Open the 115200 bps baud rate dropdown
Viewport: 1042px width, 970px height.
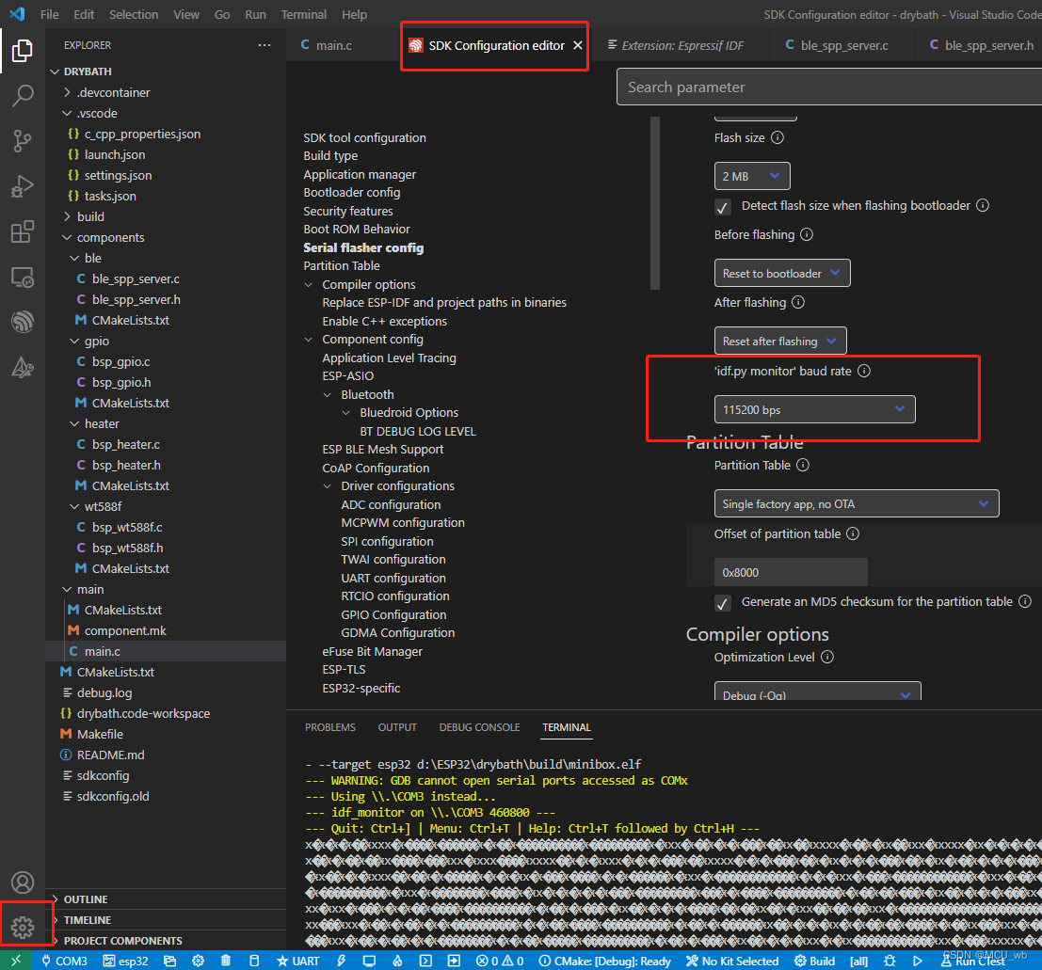[815, 409]
